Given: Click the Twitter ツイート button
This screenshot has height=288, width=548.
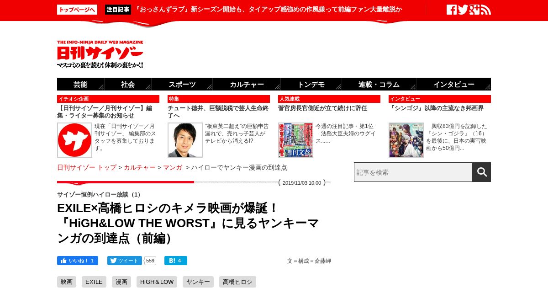Looking at the screenshot, I should pos(125,261).
